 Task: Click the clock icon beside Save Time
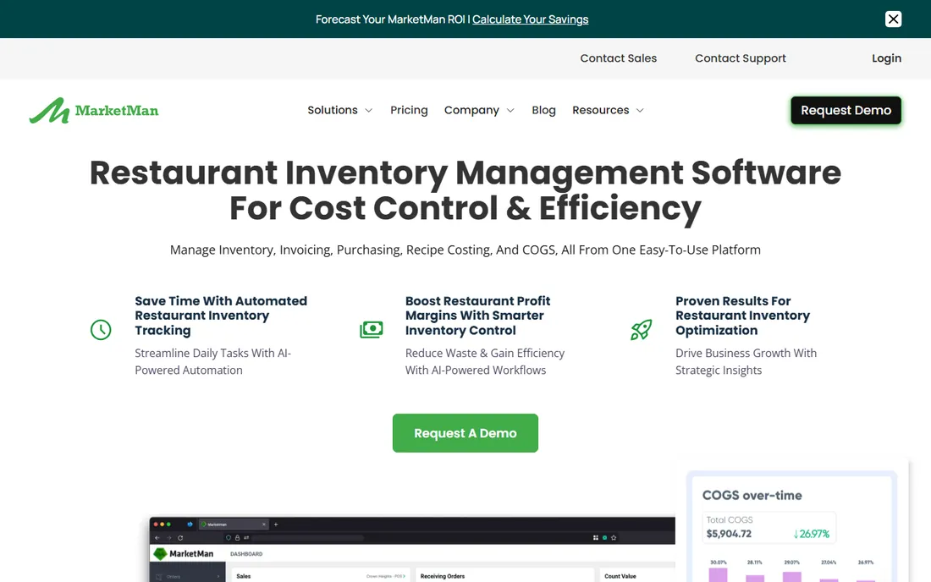click(101, 330)
